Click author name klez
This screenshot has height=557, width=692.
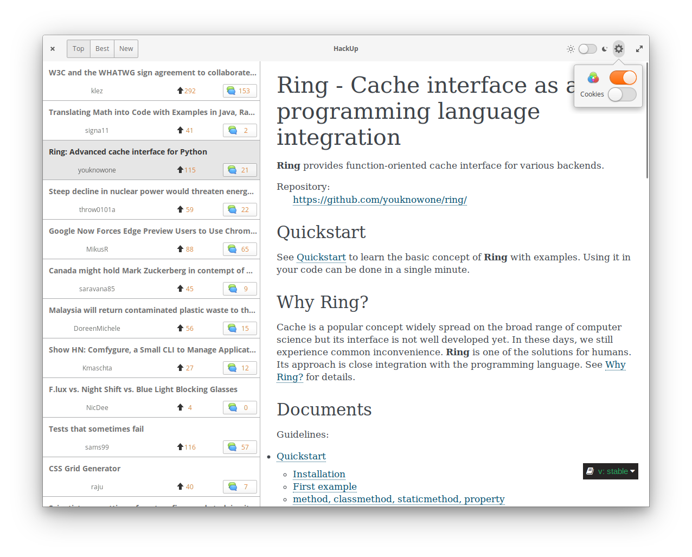[97, 91]
